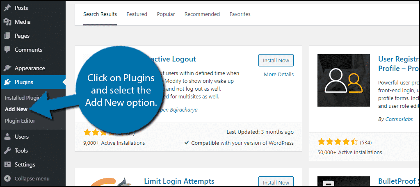This screenshot has height=187, width=420.
Task: Open Media via its camera icon
Action: point(7,22)
